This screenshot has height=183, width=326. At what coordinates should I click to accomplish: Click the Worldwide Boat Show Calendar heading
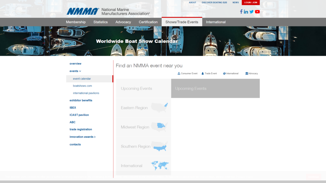[x=137, y=41]
